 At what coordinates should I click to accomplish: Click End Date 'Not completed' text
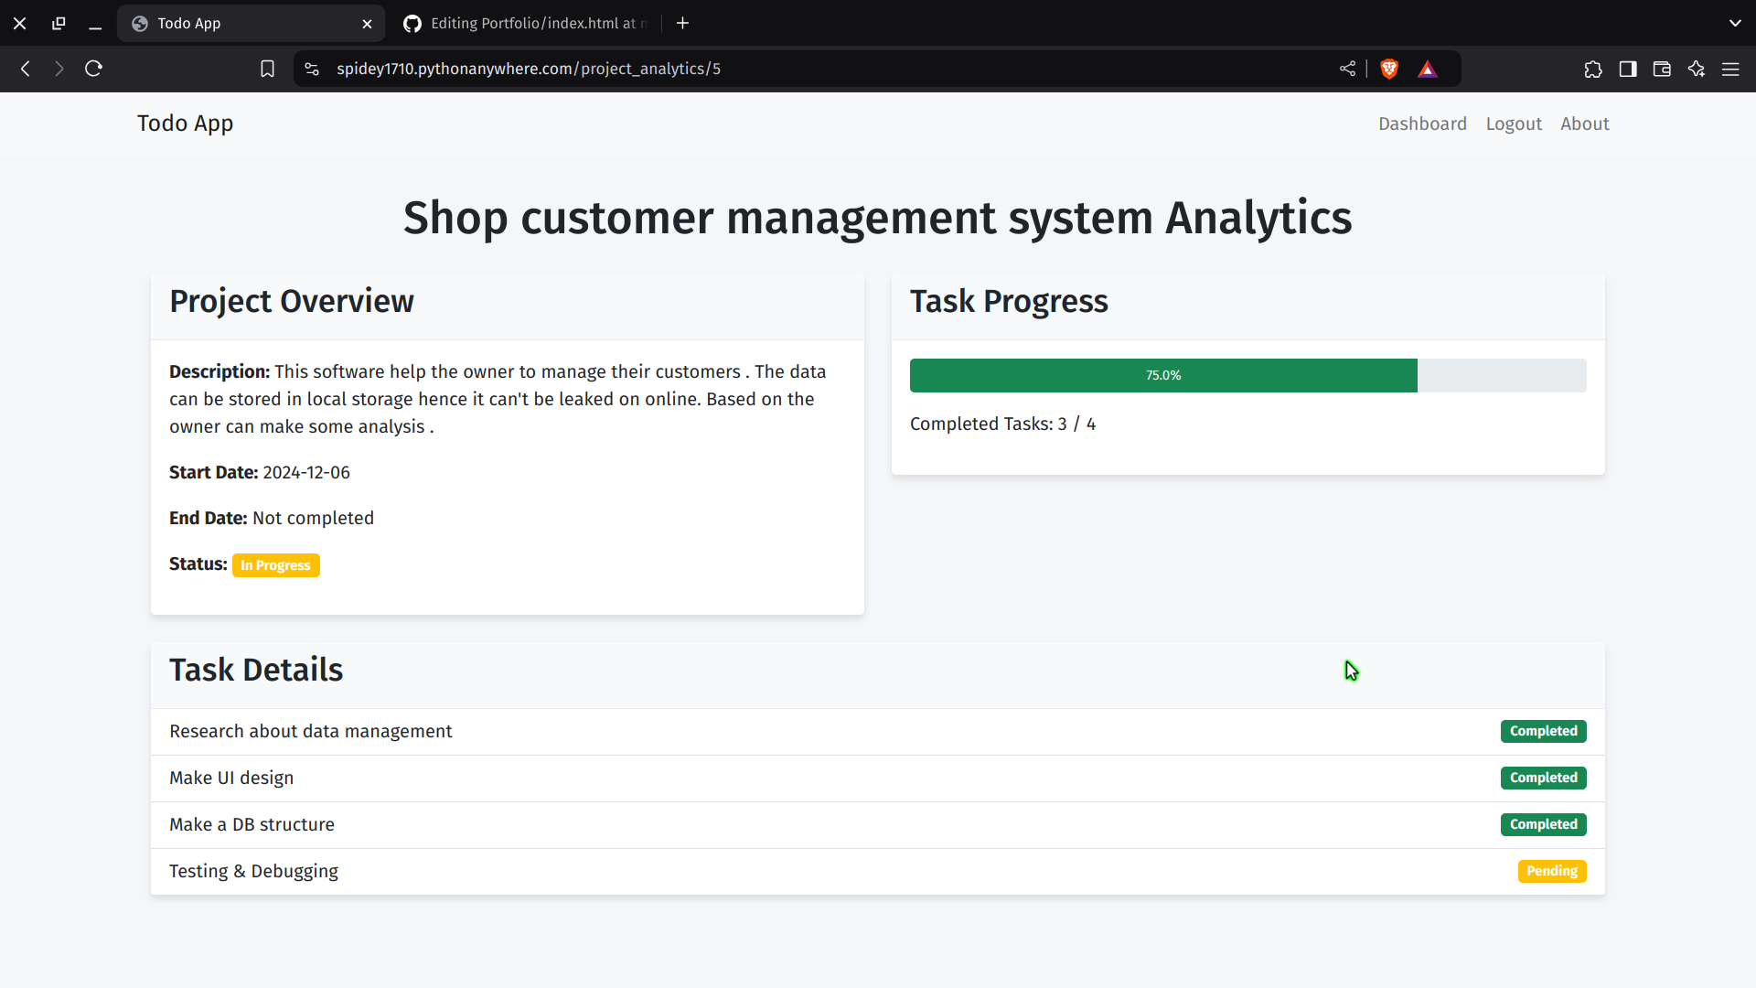[x=313, y=518]
